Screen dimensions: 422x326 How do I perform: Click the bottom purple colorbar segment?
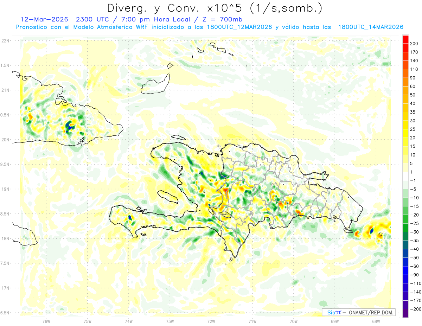[x=405, y=313]
